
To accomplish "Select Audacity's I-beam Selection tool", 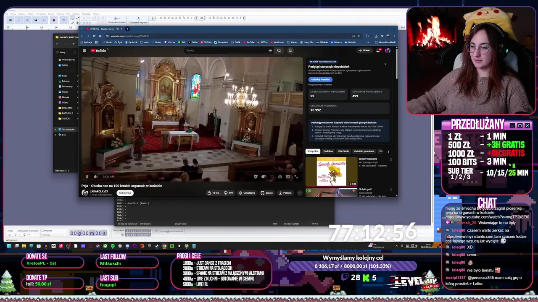I will 73,18.
